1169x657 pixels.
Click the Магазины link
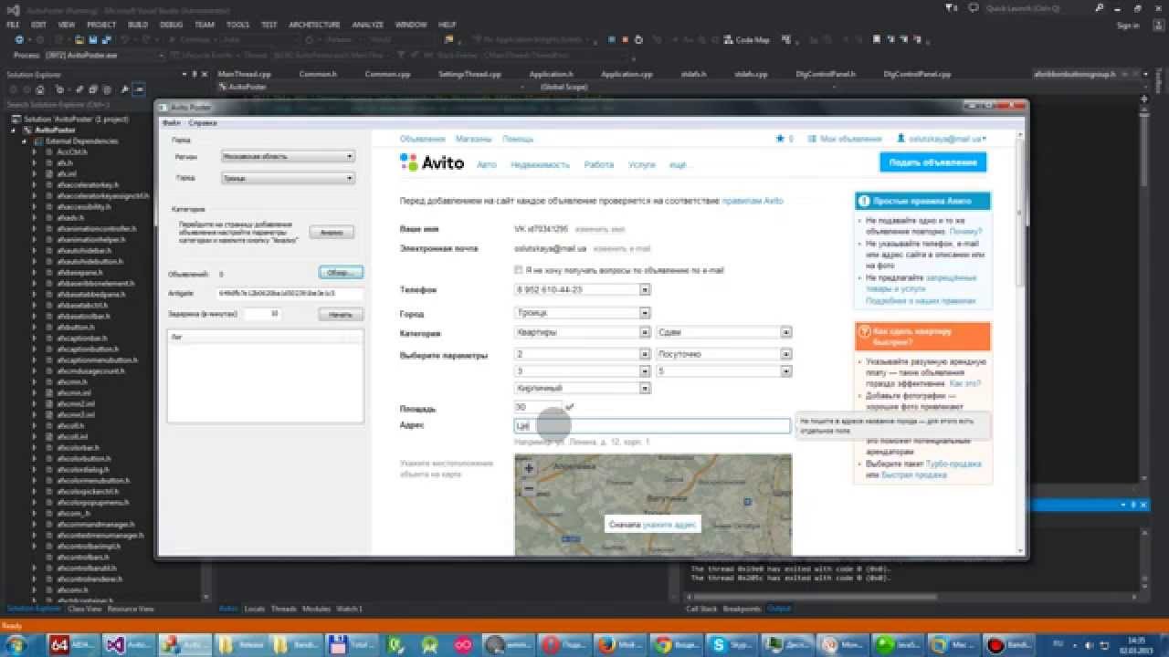pos(474,139)
